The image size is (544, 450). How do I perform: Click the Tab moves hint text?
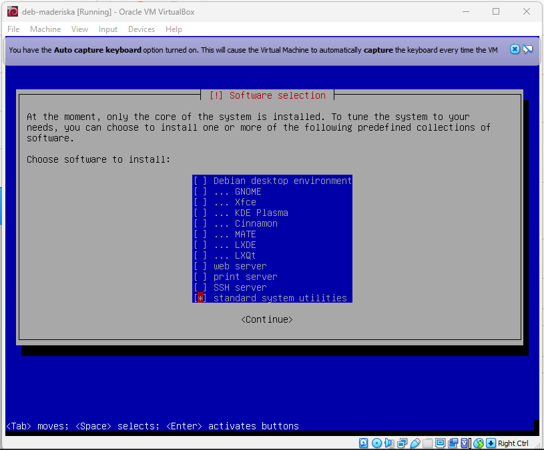37,426
